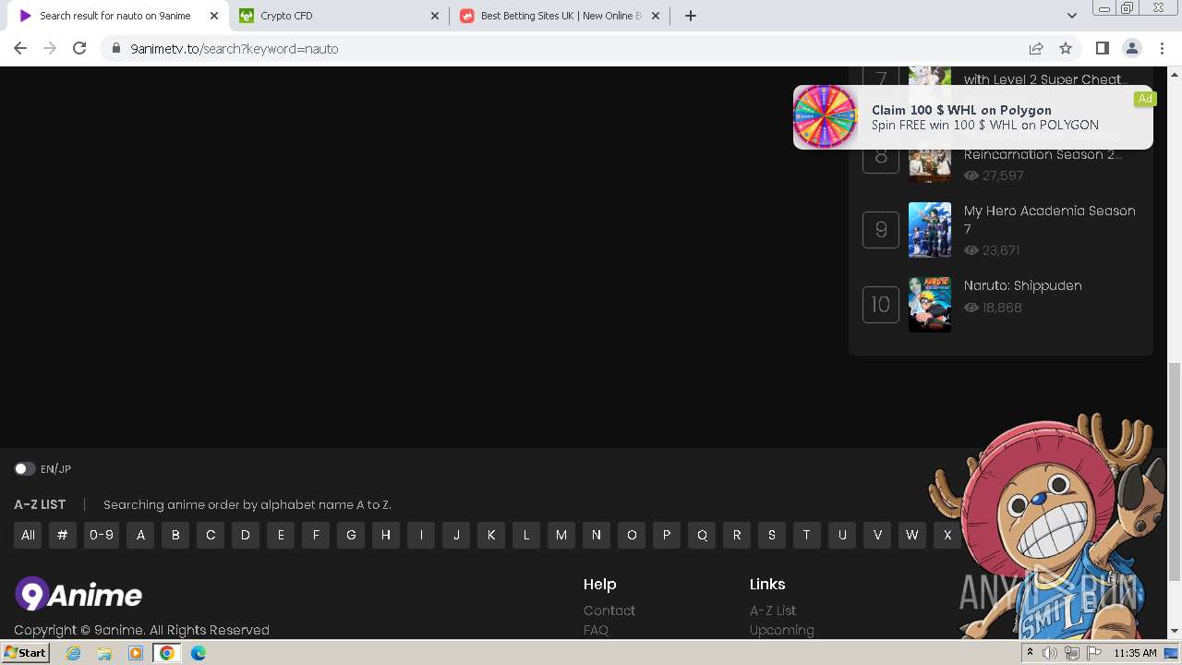
Task: Toggle the EN/JP language switch
Action: [x=24, y=469]
